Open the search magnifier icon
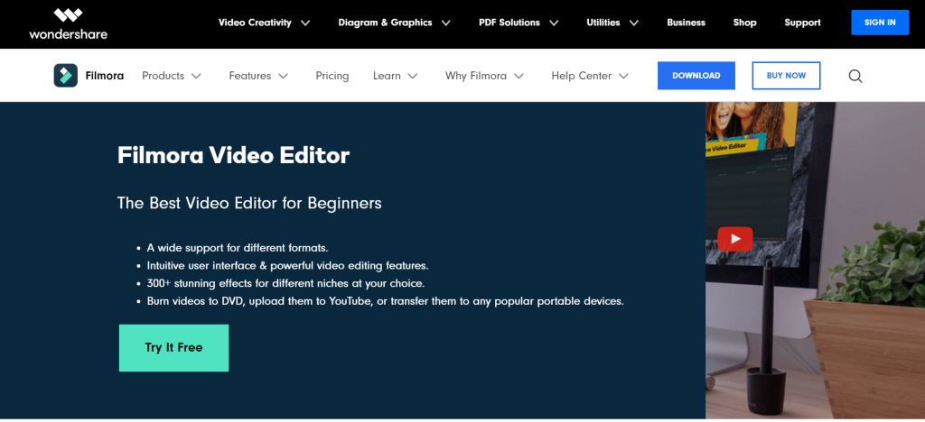The height and width of the screenshot is (422, 925). (x=855, y=76)
